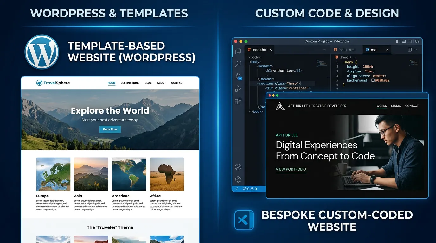
Task: Click the 'height: 100vh;' css line
Action: point(361,67)
